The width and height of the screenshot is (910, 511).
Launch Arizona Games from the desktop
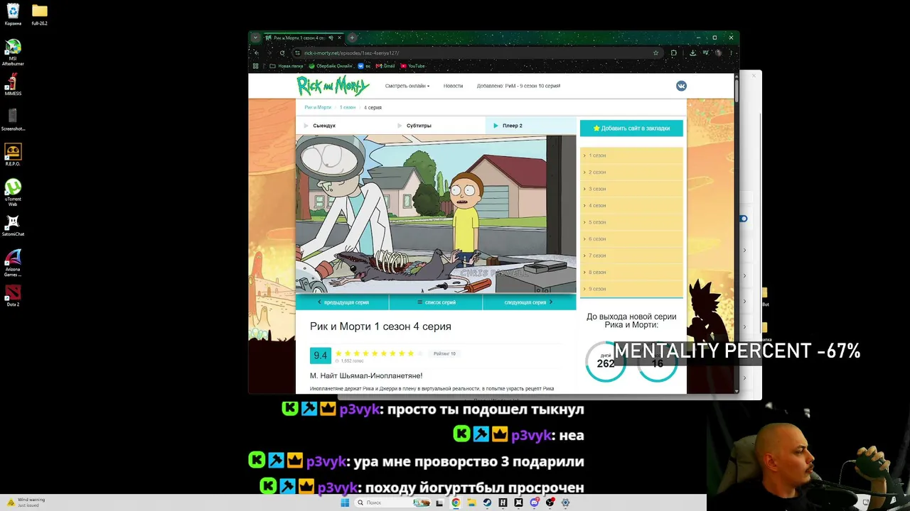pos(13,263)
